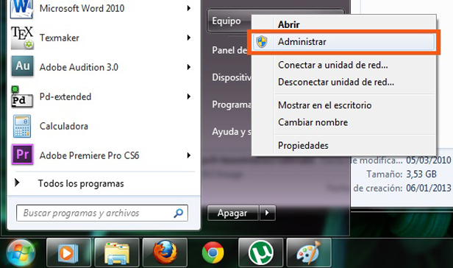
Task: Launch Google Chrome from the taskbar
Action: pos(213,253)
